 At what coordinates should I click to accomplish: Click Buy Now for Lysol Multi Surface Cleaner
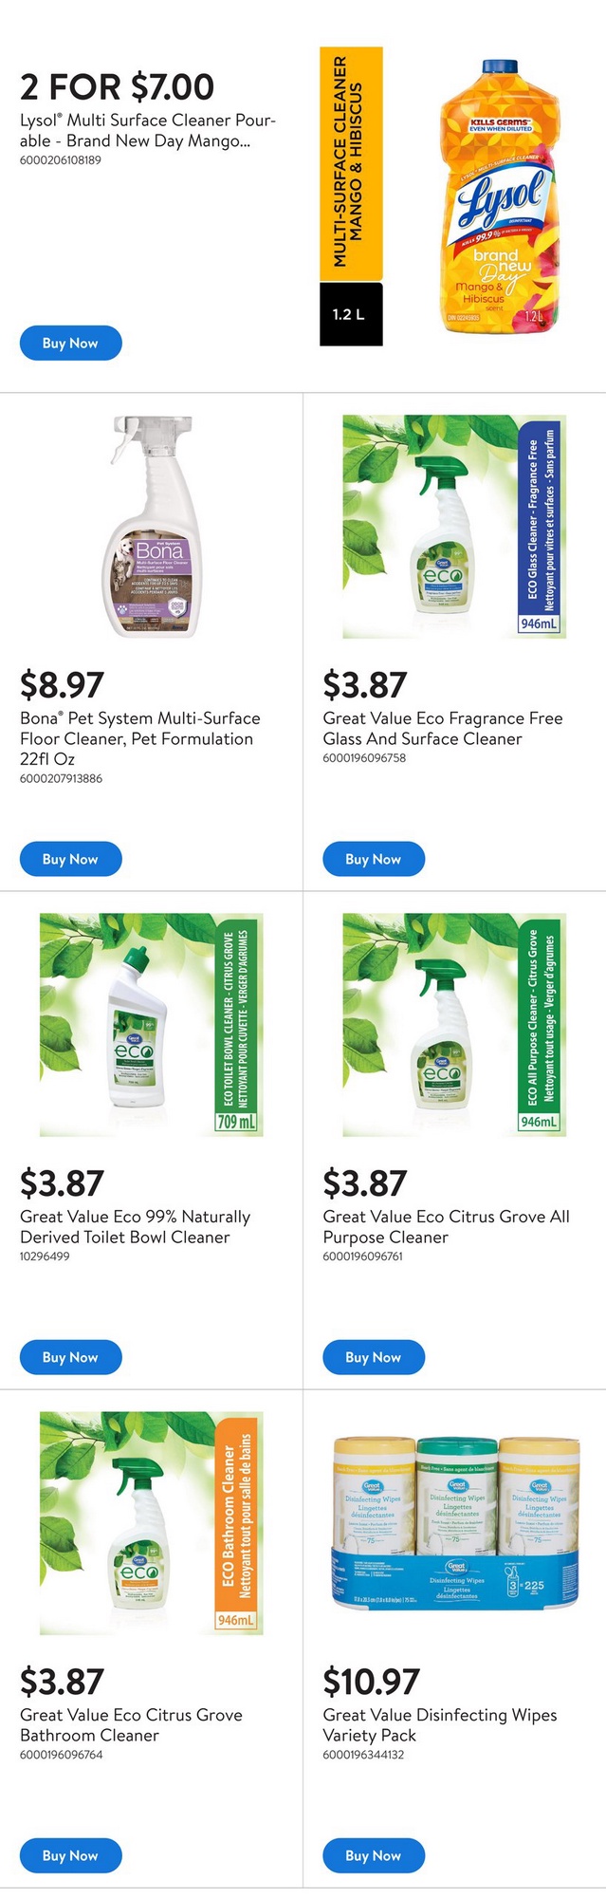tap(71, 343)
